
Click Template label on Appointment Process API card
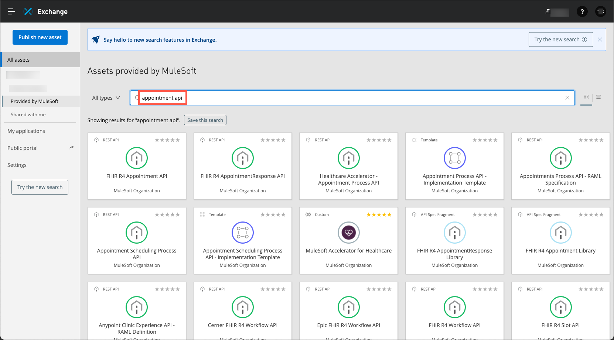point(429,140)
